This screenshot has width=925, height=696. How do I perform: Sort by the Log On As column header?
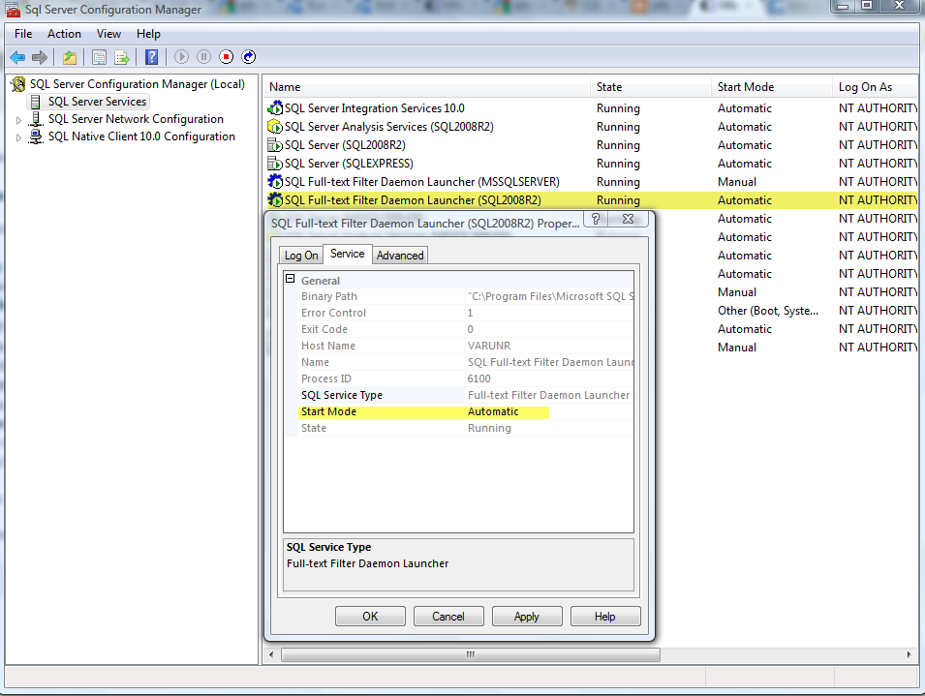[876, 87]
